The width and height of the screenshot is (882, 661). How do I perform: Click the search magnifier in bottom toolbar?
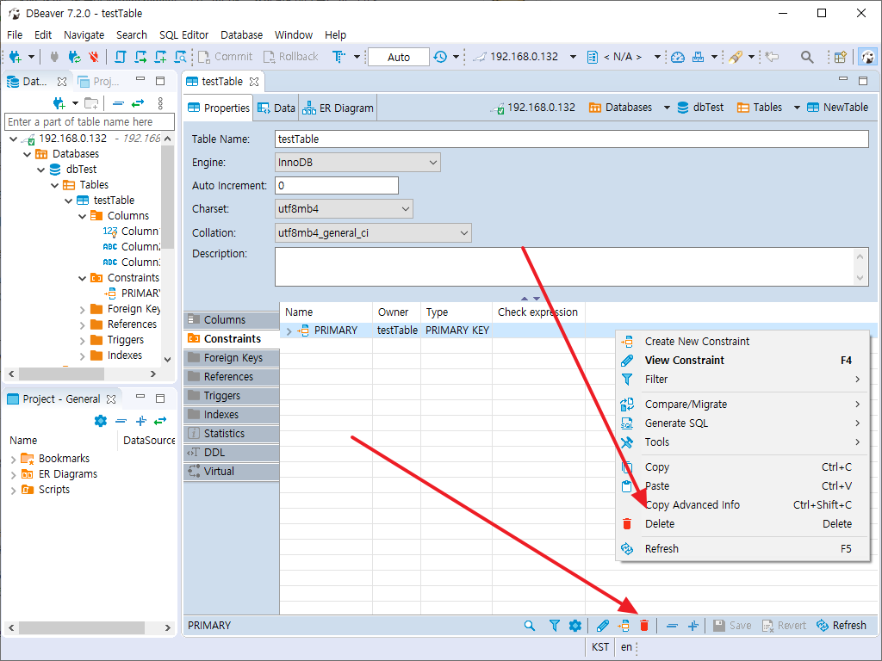coord(530,626)
